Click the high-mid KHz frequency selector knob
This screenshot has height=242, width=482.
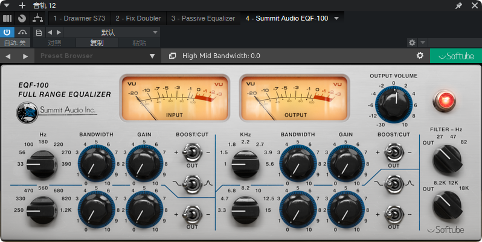[245, 165]
